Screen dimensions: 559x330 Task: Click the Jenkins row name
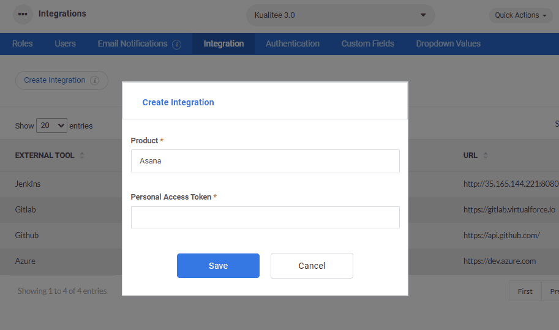[x=28, y=184]
